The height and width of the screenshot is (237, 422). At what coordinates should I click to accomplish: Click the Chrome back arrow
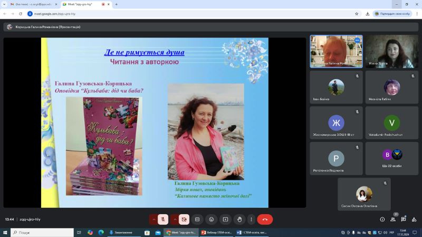[x=5, y=14]
